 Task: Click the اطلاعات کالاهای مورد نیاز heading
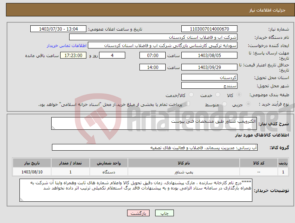262,135
